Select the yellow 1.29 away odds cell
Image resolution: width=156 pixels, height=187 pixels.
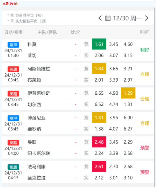[128, 93]
